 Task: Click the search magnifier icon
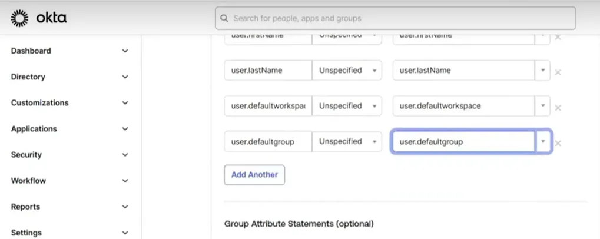225,18
